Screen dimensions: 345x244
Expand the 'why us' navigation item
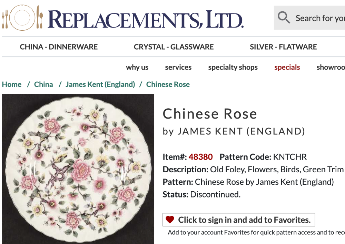pos(137,68)
